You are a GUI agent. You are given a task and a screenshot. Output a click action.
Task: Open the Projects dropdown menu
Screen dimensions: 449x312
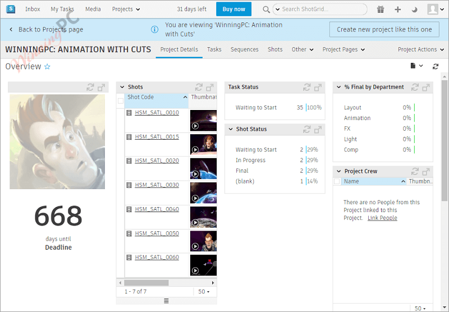click(x=126, y=9)
